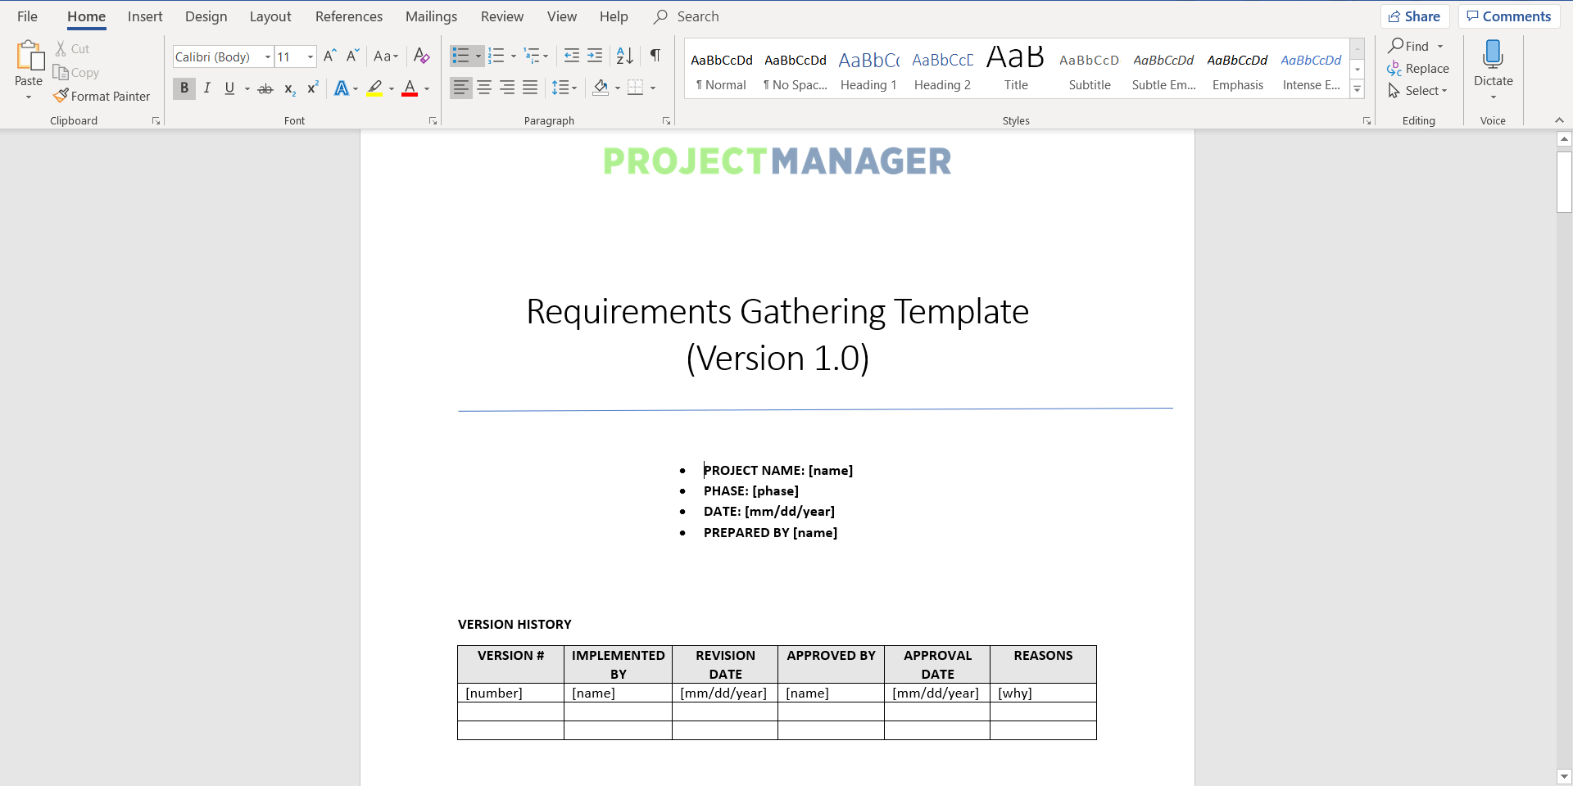Apply the Heading 1 style

pyautogui.click(x=868, y=70)
